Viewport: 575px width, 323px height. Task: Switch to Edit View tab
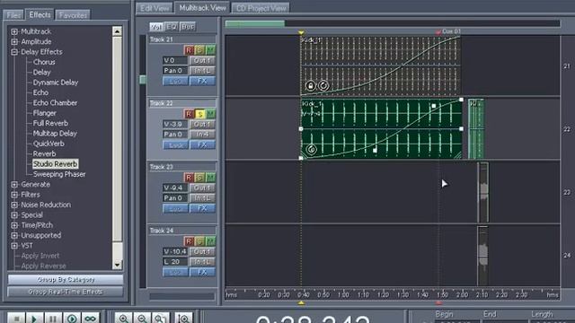pos(155,8)
